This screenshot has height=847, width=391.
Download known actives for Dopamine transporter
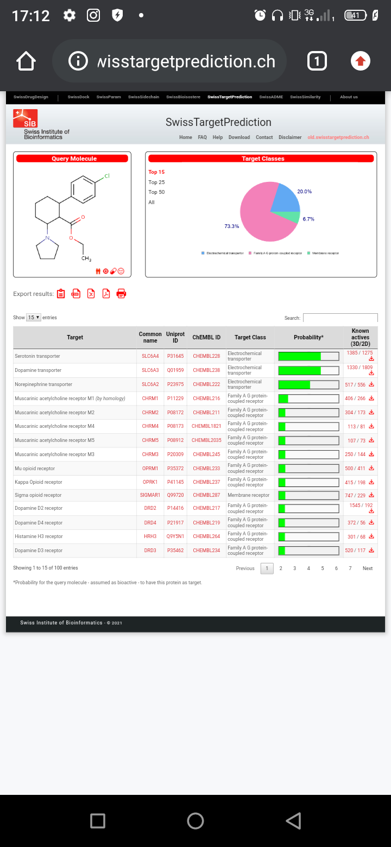[x=371, y=374]
